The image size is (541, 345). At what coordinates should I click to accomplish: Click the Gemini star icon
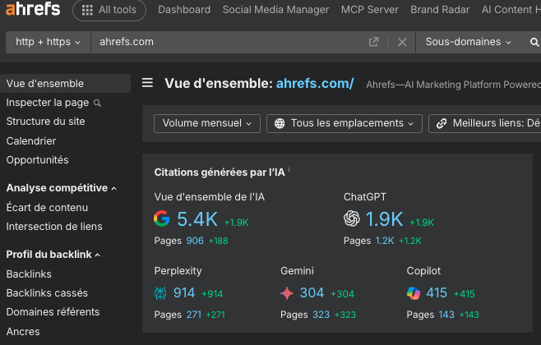click(x=287, y=293)
